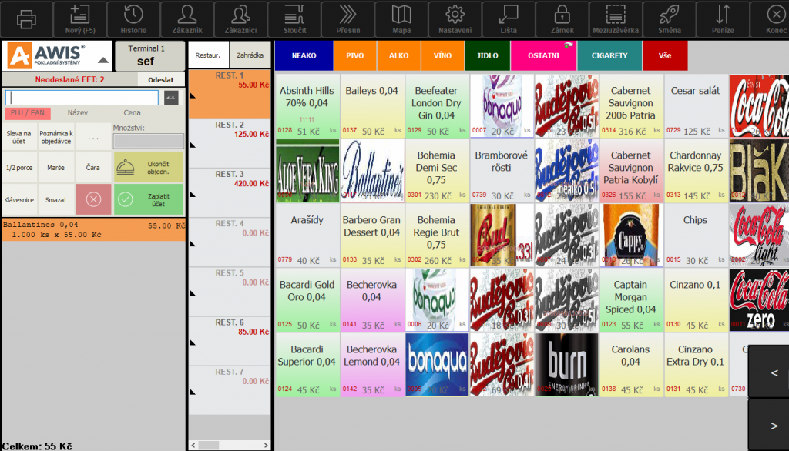This screenshot has height=451, width=789.
Task: Click the 1/2 porce button
Action: tap(19, 168)
